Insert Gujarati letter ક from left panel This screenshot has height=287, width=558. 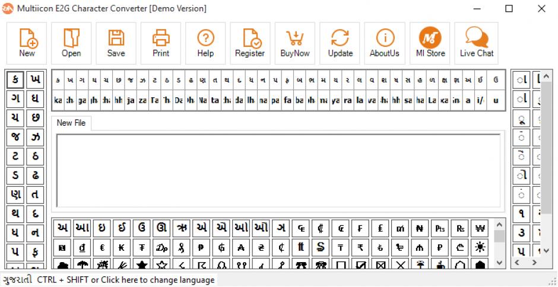(15, 79)
